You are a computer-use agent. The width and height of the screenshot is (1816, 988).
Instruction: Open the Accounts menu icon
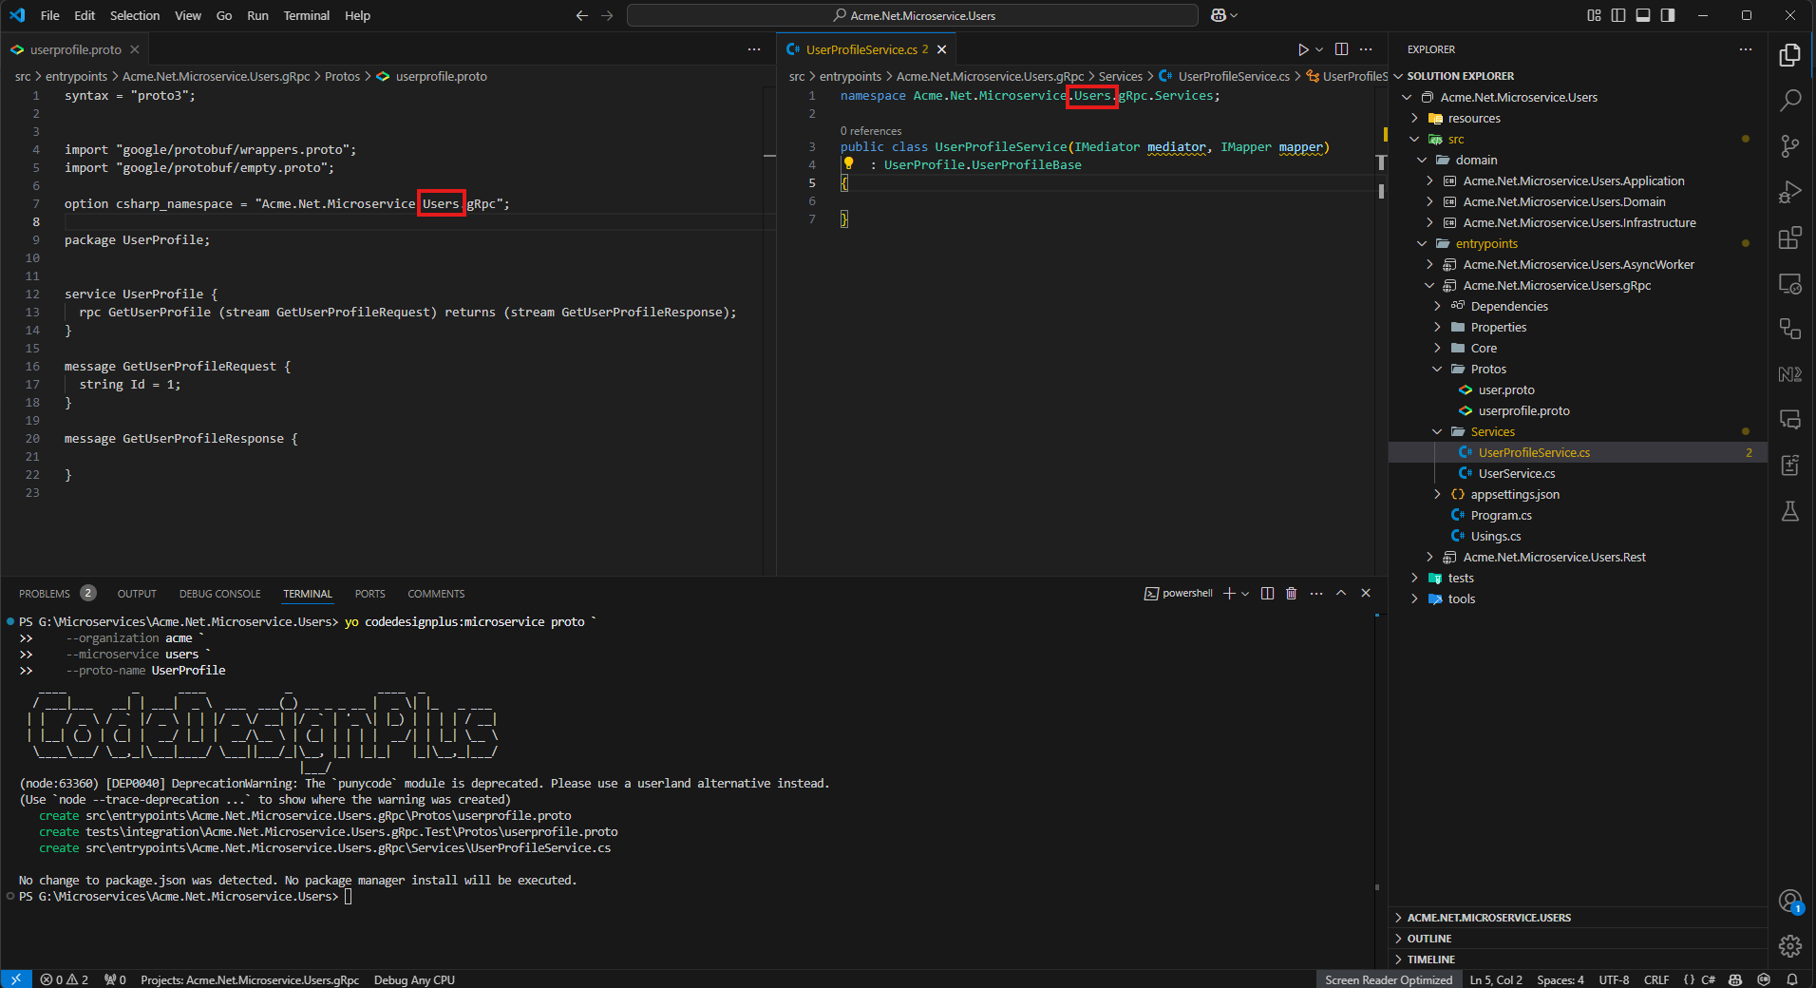[1790, 901]
